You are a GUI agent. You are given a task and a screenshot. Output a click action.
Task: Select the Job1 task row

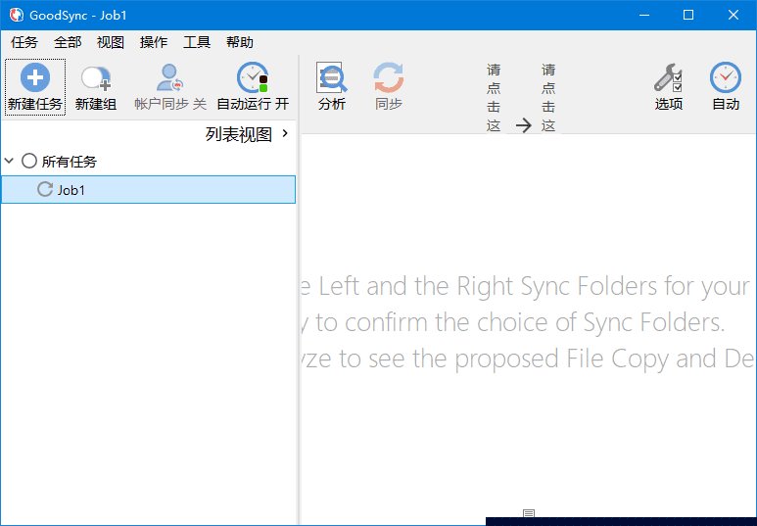148,189
